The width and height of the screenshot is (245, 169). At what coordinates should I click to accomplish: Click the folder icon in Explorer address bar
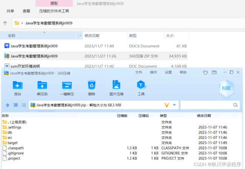click(x=17, y=23)
